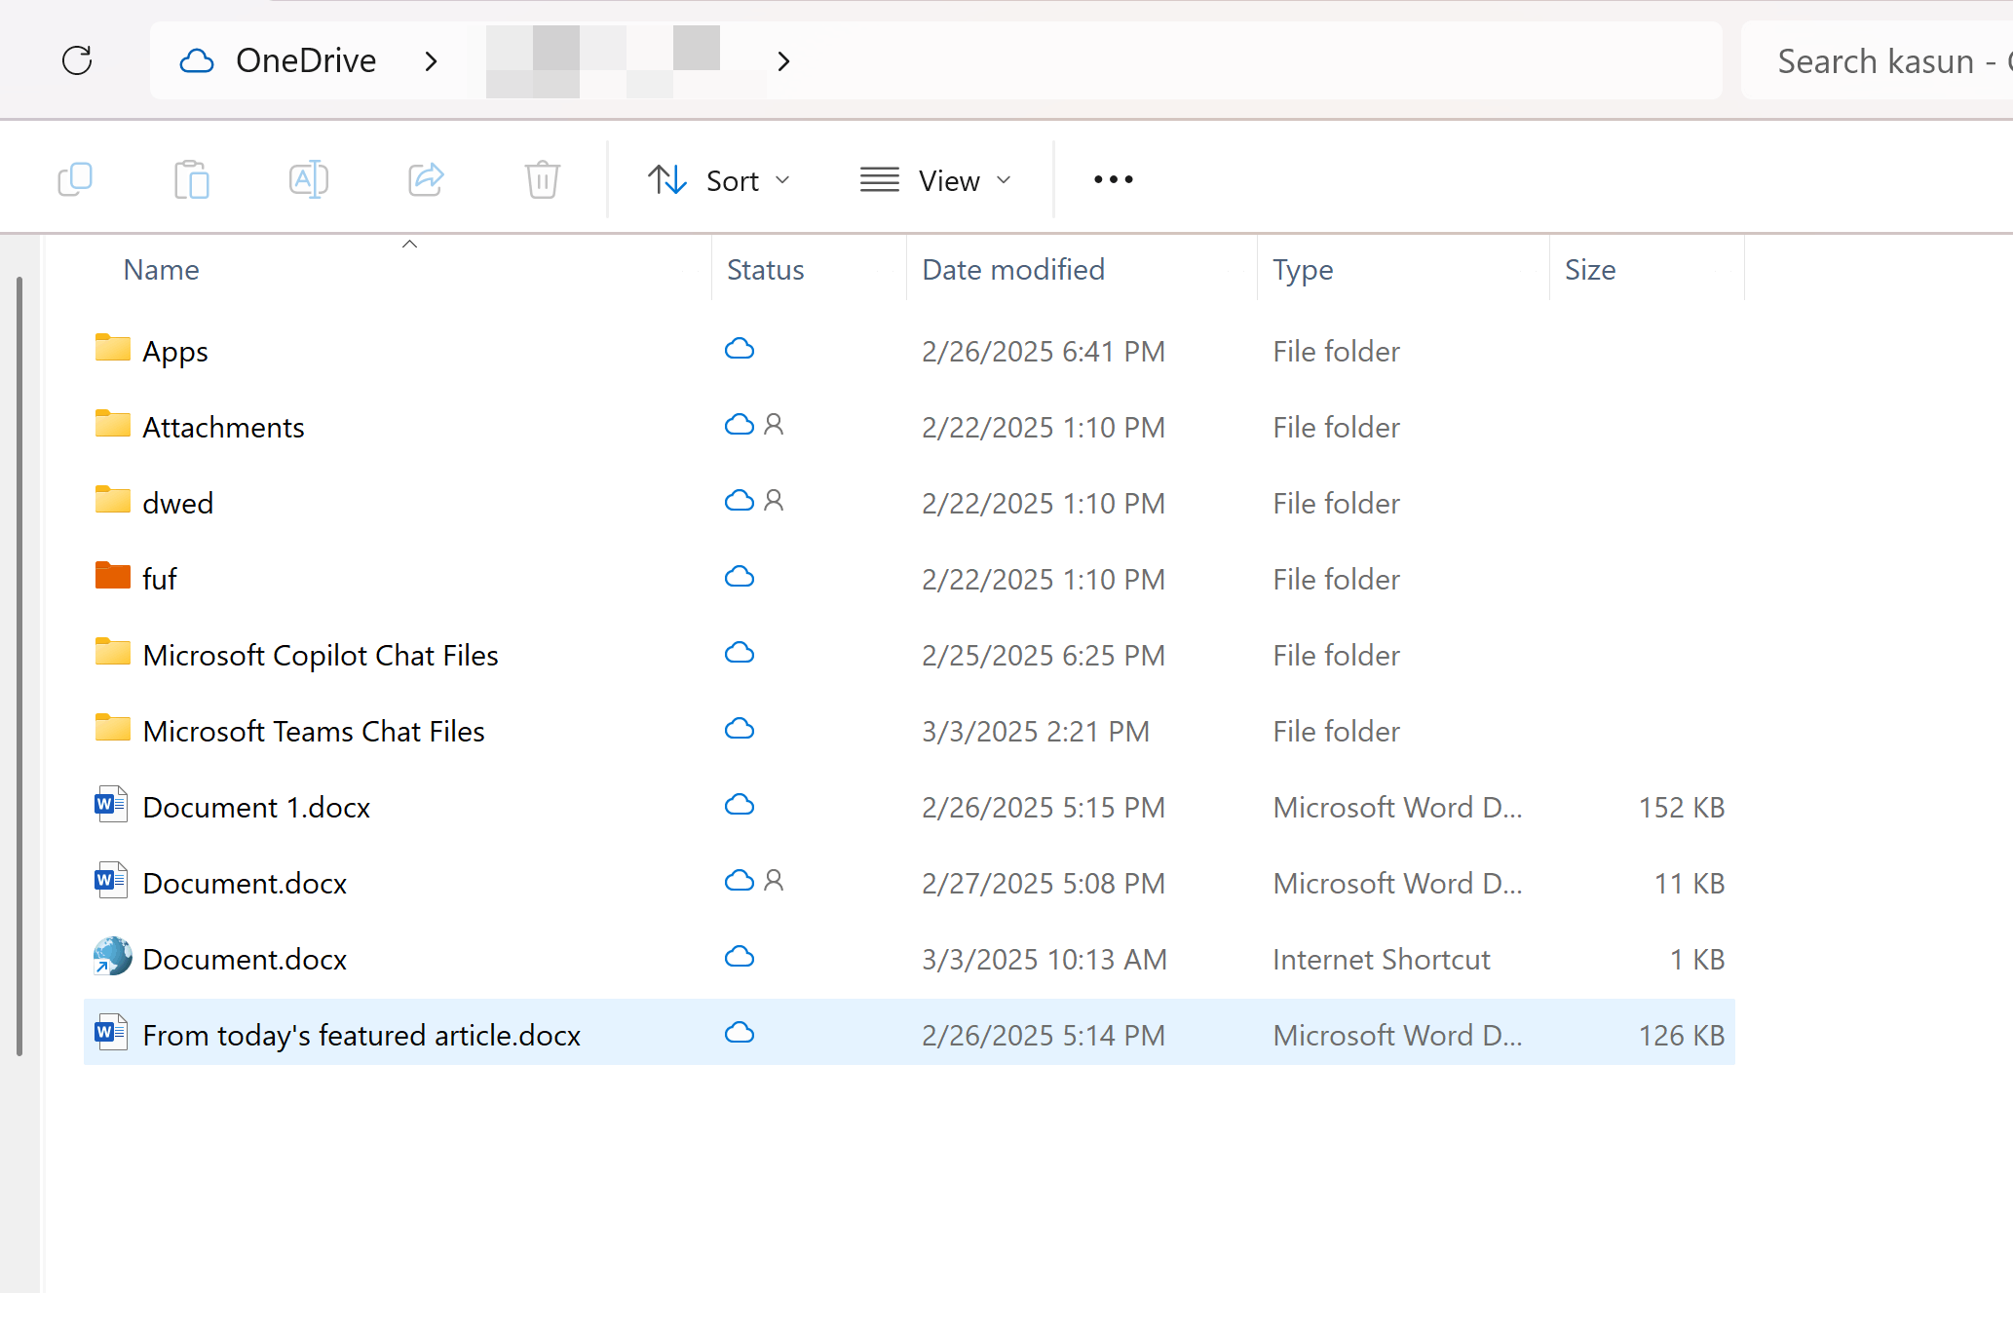The width and height of the screenshot is (2013, 1330).
Task: Click the Share icon in the toolbar
Action: point(426,179)
